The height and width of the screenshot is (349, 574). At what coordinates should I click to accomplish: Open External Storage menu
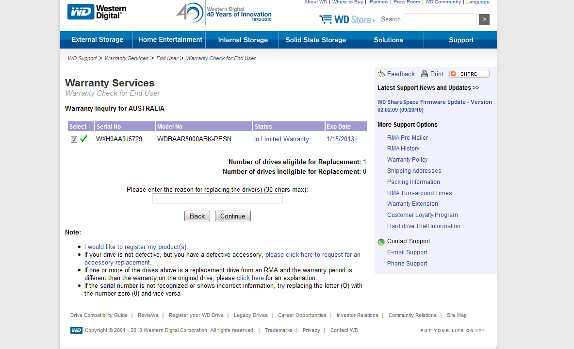pos(98,39)
